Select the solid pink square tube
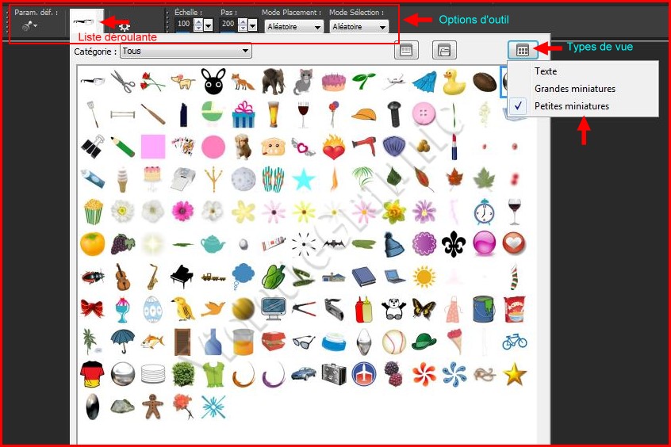The height and width of the screenshot is (447, 671). [152, 147]
